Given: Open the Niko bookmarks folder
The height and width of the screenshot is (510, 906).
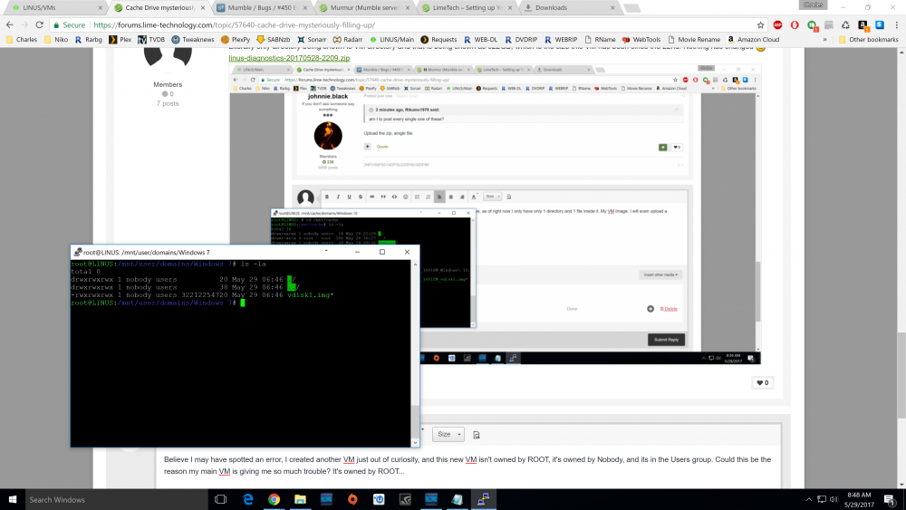Looking at the screenshot, I should (x=56, y=40).
